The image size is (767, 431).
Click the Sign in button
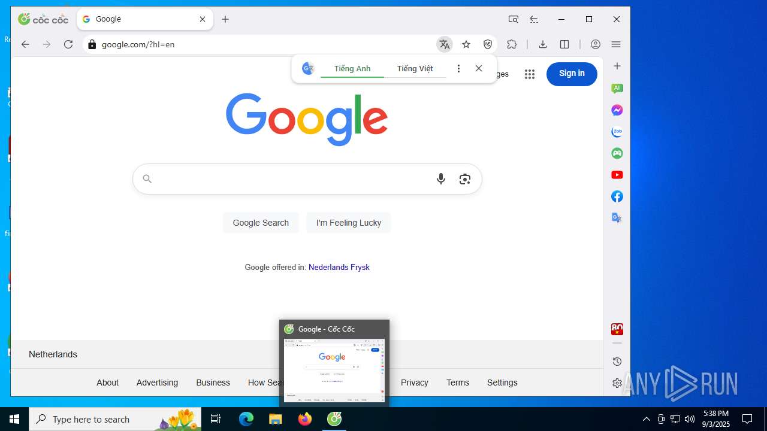pos(572,74)
